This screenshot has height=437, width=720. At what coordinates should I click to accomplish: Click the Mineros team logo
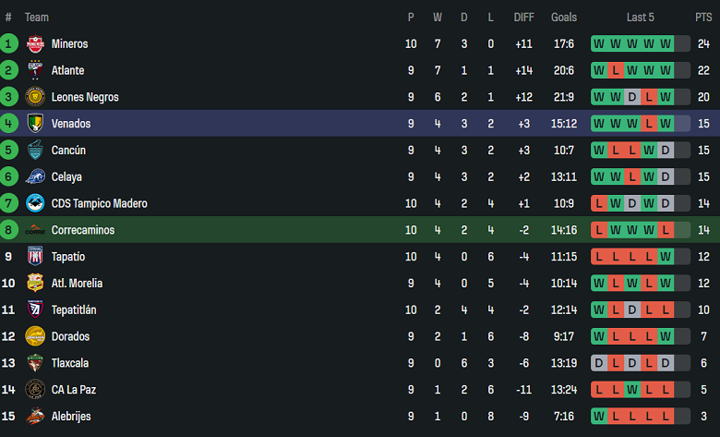click(35, 43)
